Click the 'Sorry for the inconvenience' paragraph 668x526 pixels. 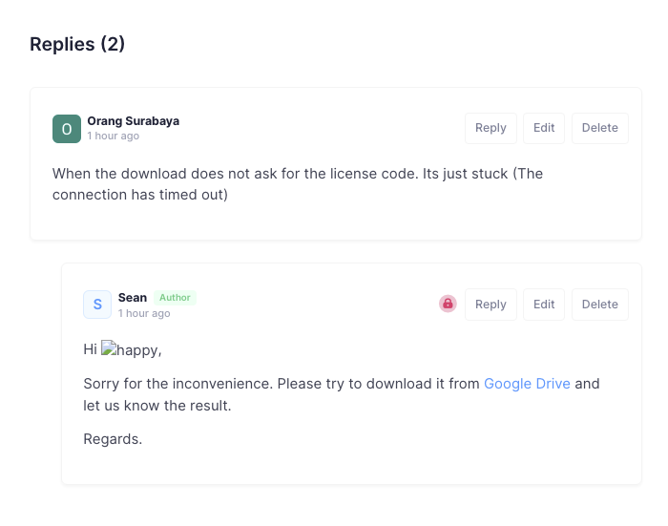coord(282,384)
